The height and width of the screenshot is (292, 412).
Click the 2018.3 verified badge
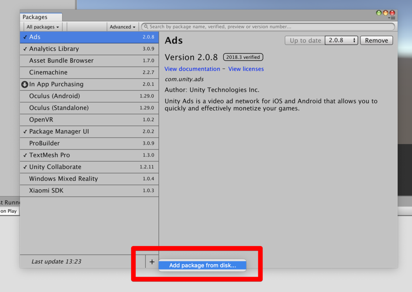[x=243, y=57]
